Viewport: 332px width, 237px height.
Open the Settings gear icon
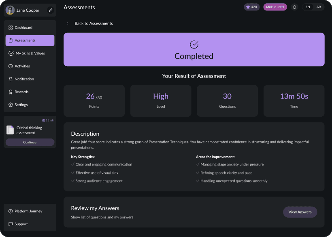[10, 105]
